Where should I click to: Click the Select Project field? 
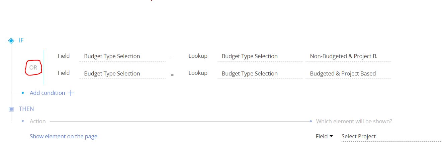point(391,136)
